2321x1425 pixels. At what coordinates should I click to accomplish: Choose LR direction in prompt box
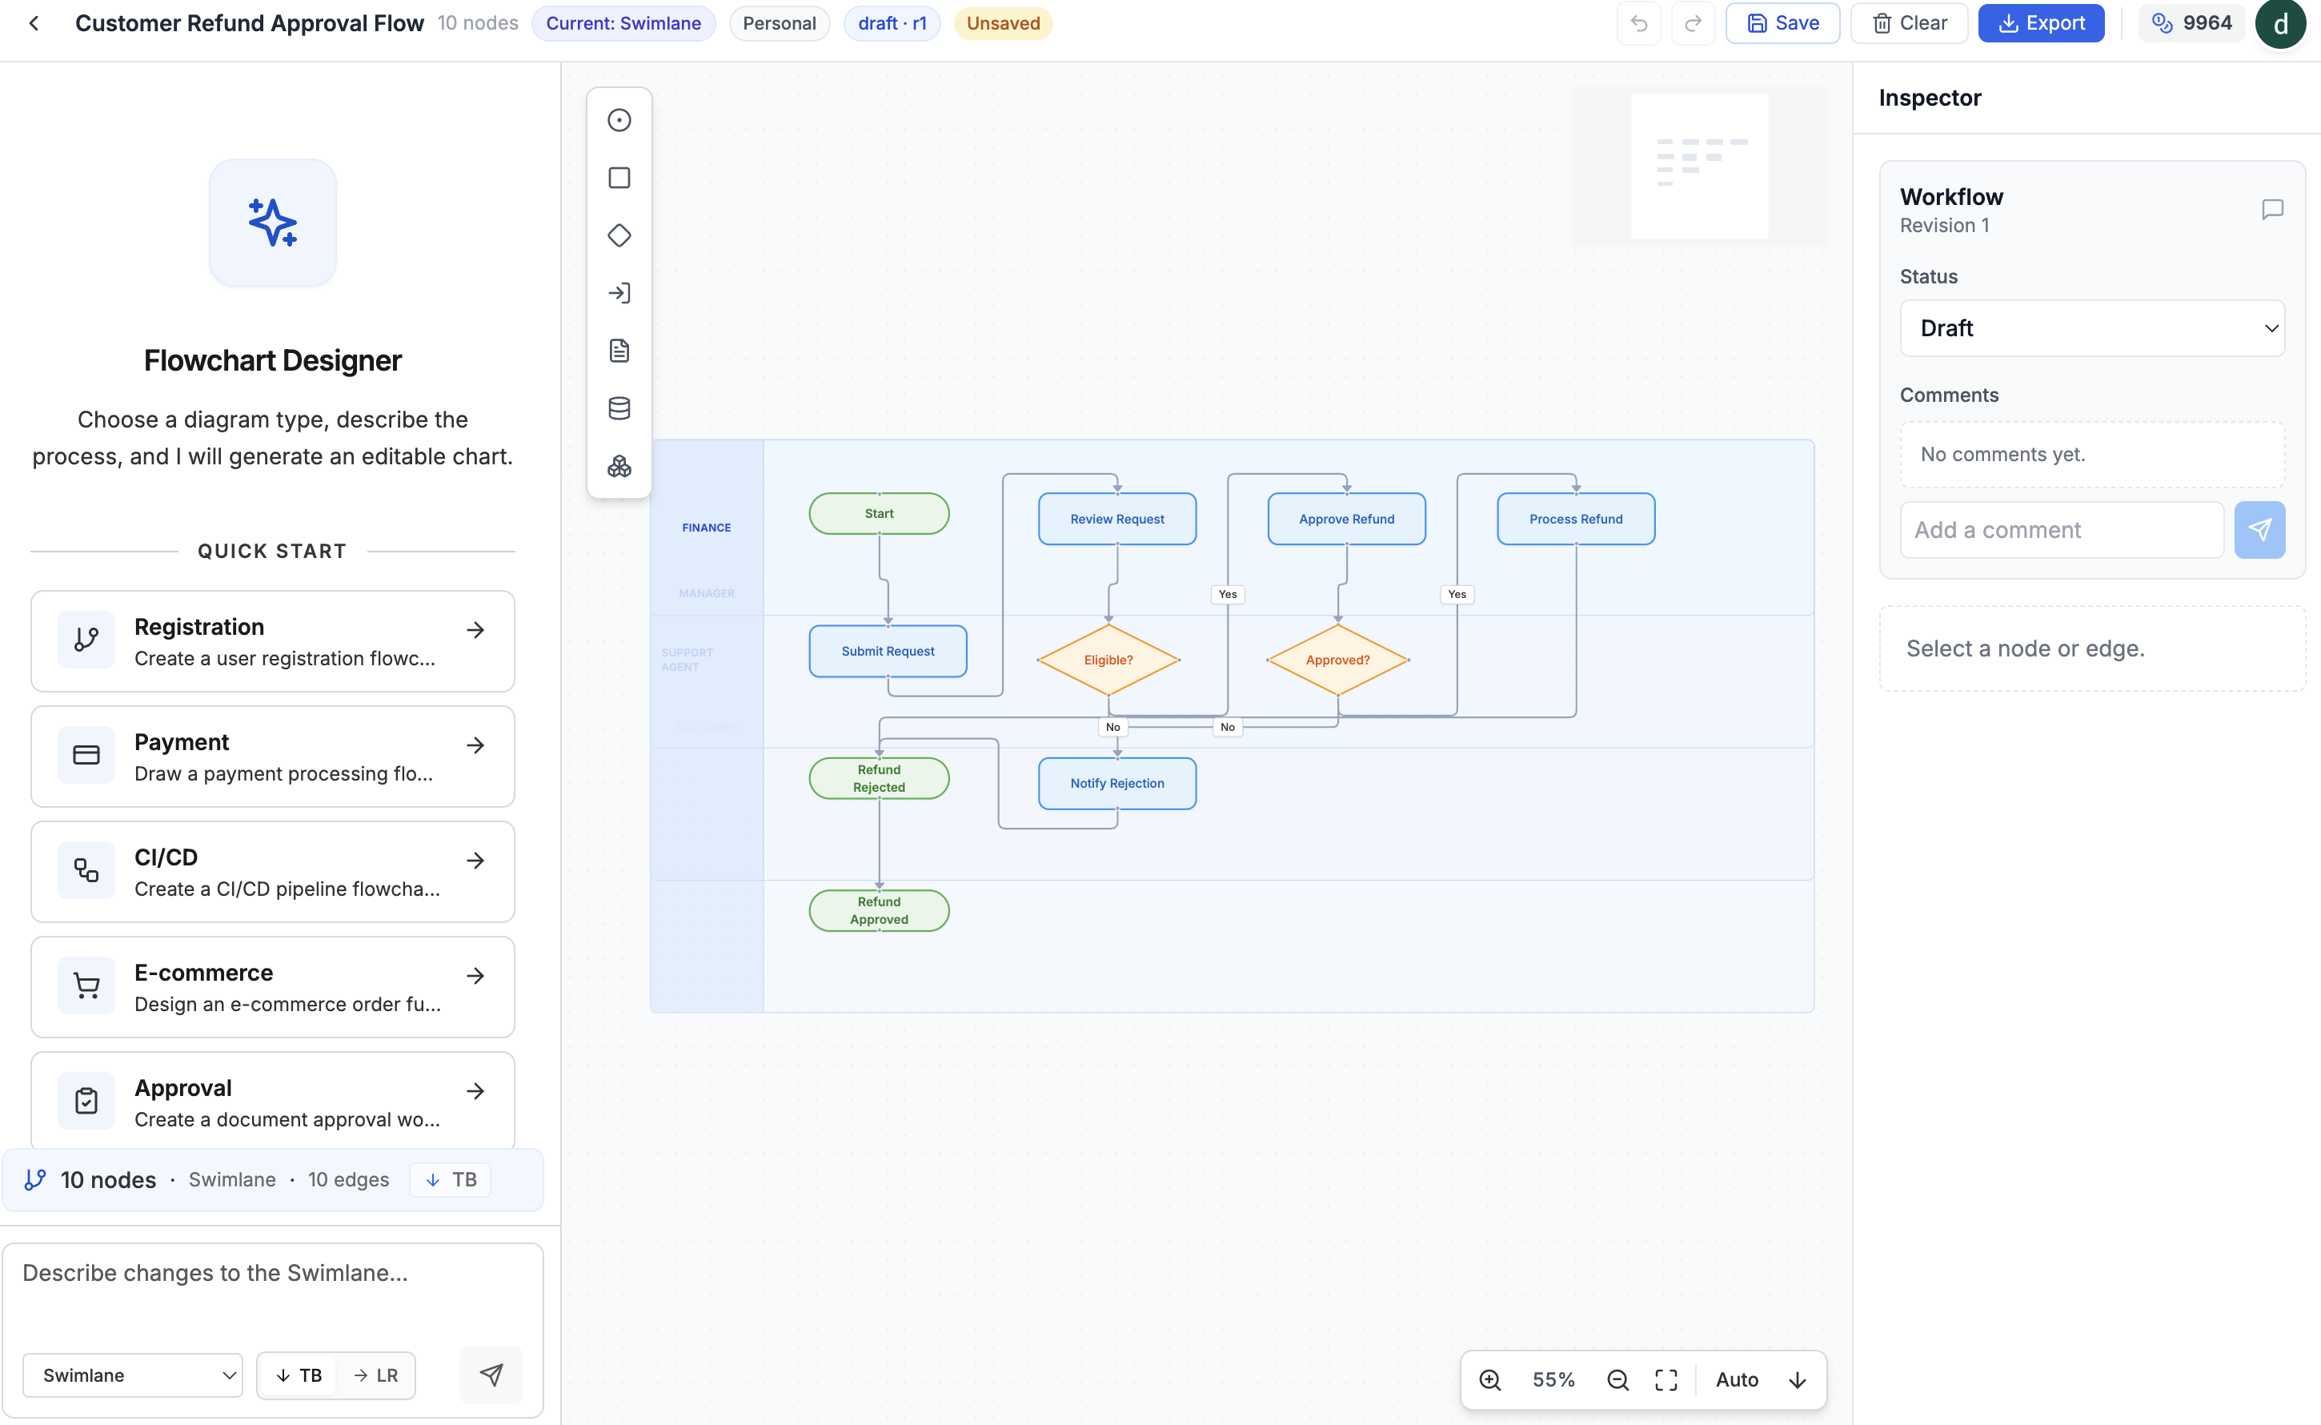coord(376,1375)
